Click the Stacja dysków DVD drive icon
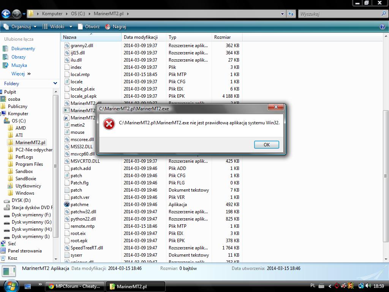This screenshot has height=292, width=389. point(7,208)
